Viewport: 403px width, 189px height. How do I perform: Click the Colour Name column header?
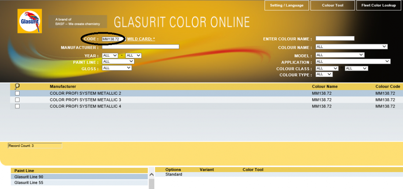(x=325, y=87)
